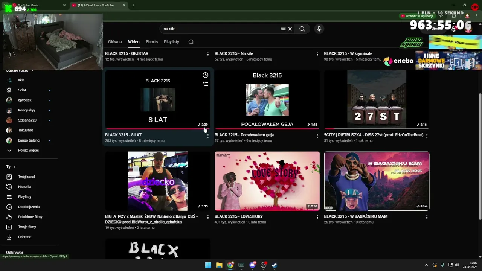Screen dimensions: 482x271
Task: Click the search magnifier button
Action: click(302, 29)
